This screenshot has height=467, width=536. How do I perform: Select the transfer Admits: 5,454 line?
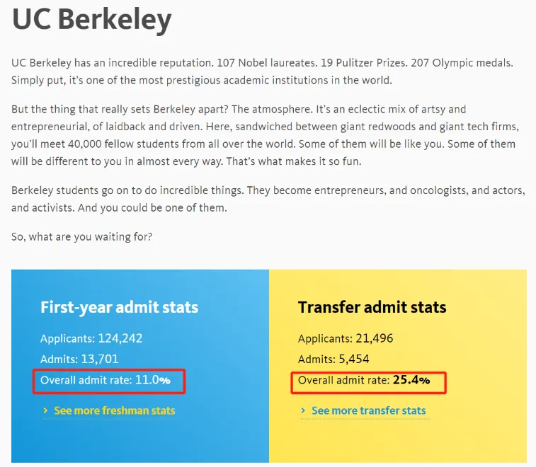[333, 359]
